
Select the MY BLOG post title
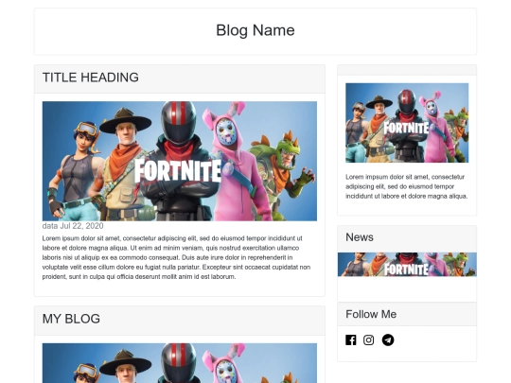coord(71,319)
